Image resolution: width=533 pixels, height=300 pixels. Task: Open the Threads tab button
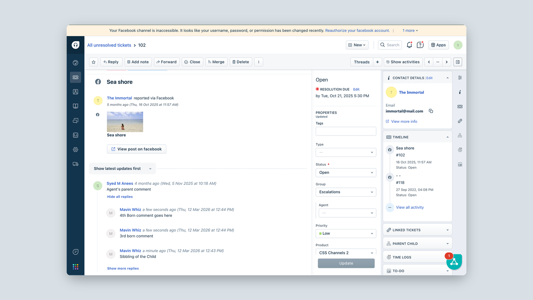pyautogui.click(x=362, y=62)
